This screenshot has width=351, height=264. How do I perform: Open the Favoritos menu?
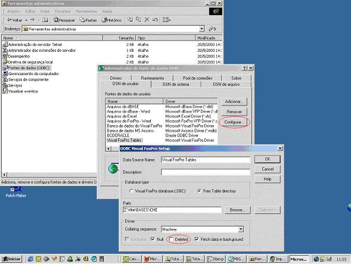tap(63, 11)
